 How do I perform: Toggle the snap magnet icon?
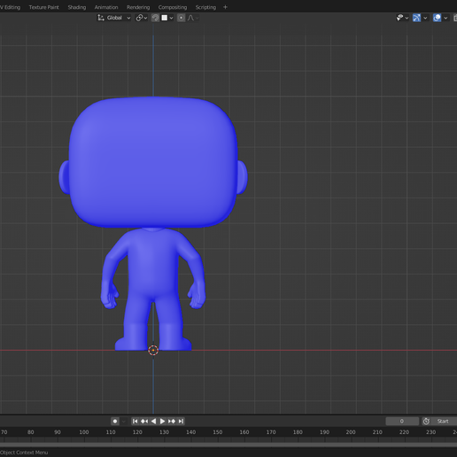[x=155, y=18]
